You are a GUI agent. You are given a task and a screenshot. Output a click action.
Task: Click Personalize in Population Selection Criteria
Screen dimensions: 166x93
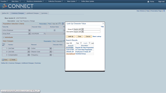coord(43,24)
